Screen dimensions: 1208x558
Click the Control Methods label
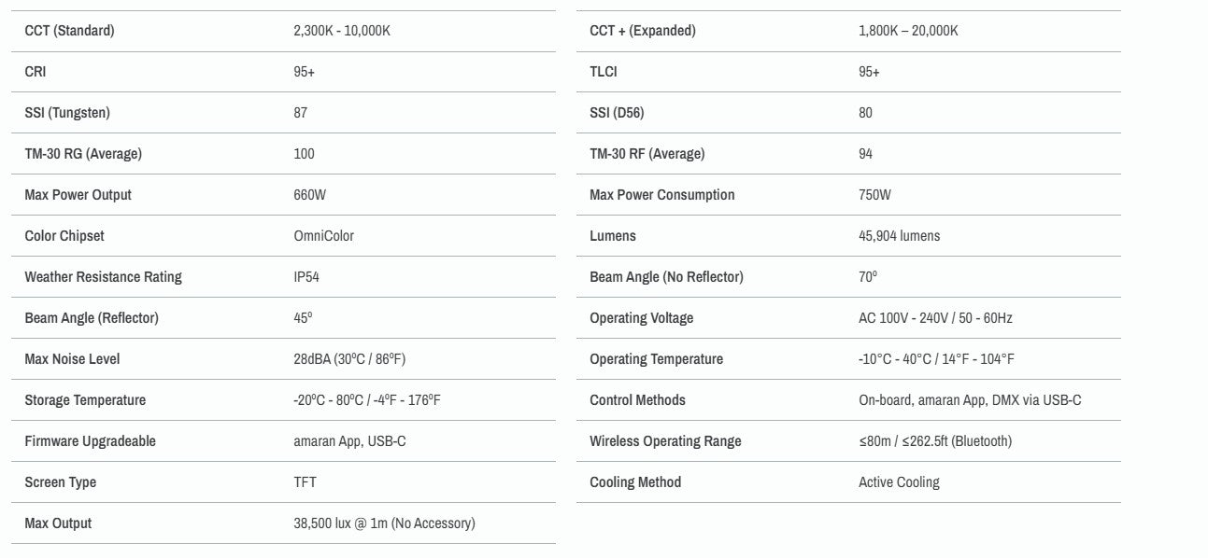[x=637, y=400]
